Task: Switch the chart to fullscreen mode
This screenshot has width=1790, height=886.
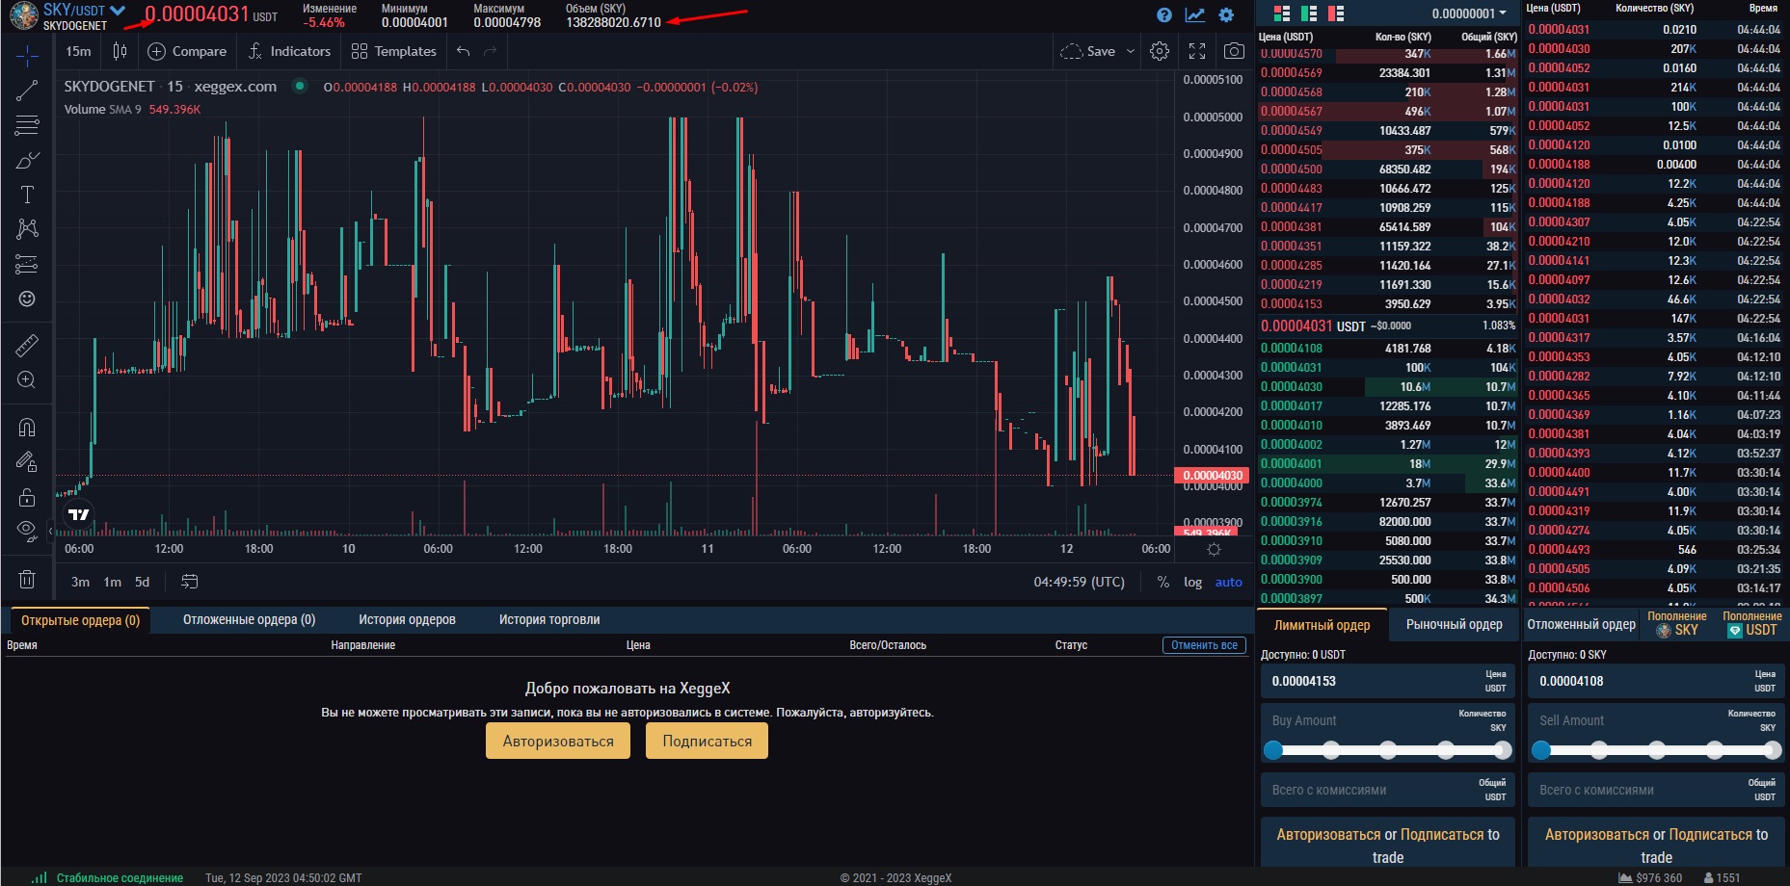Action: click(1197, 51)
